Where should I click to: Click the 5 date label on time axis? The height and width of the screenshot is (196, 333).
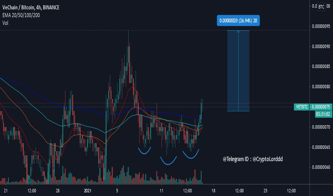pos(117,191)
